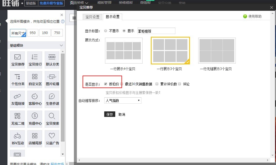Open 微海报 top menu

(145, 2)
